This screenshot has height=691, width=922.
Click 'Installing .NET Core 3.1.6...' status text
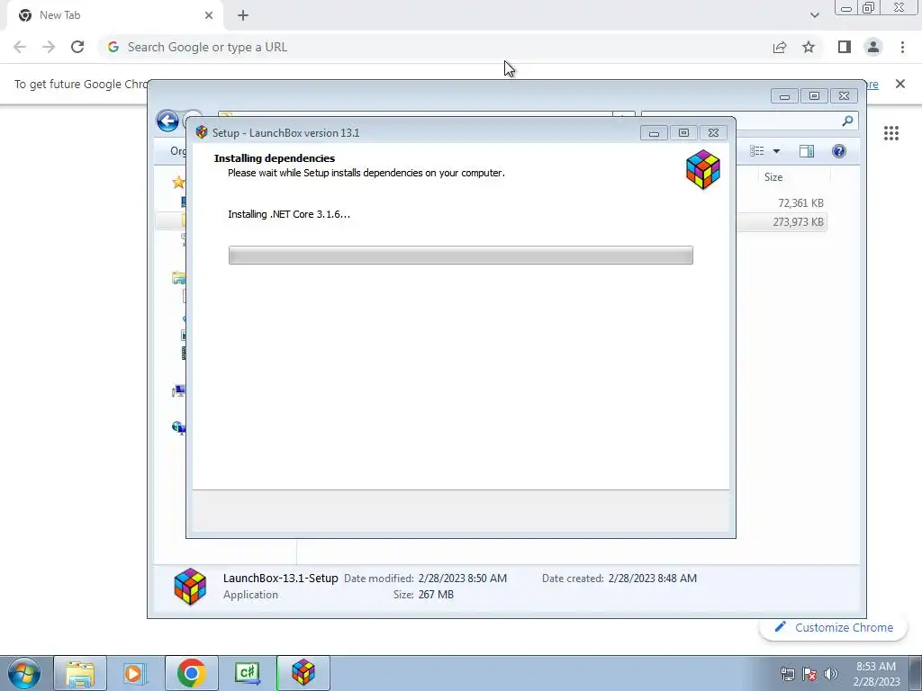289,214
